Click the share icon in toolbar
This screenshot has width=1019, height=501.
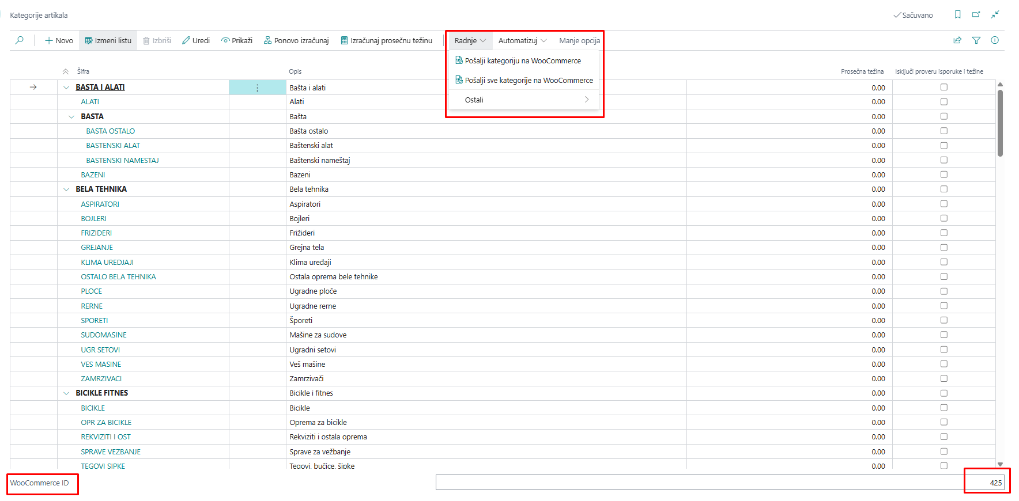957,40
